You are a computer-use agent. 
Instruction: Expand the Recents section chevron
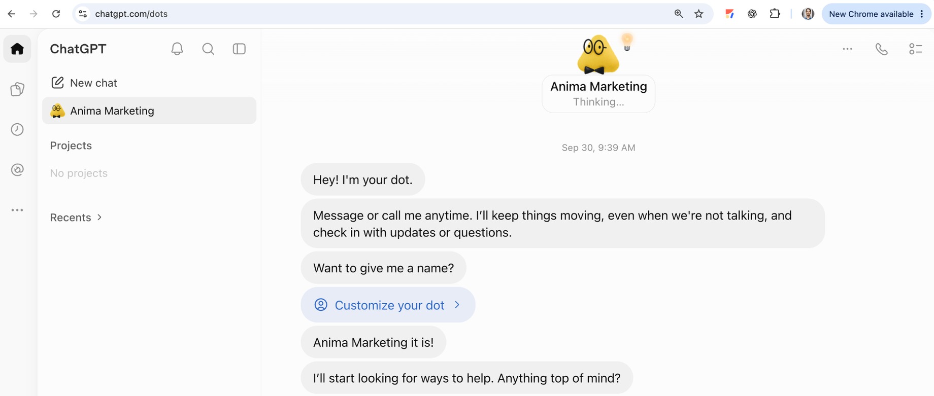coord(99,217)
